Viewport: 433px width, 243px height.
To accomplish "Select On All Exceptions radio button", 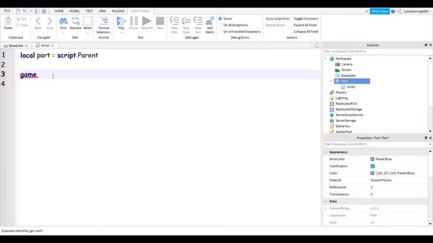I will pyautogui.click(x=220, y=25).
